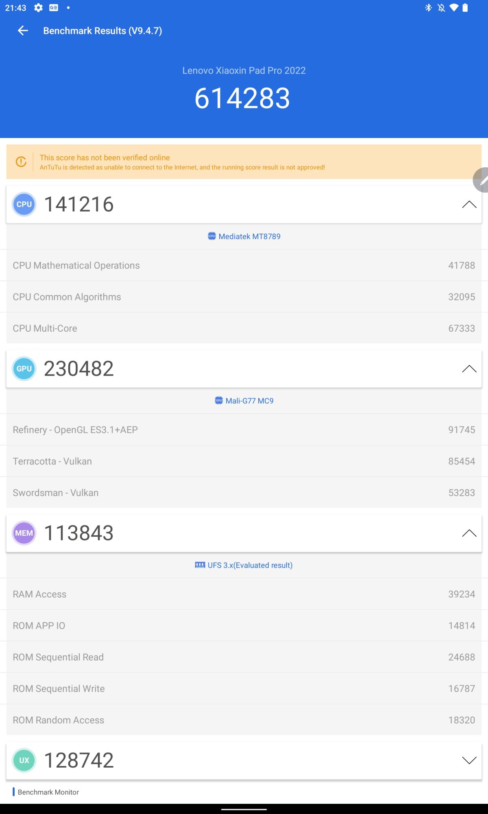Select the CPU Multi-Core row

[x=244, y=328]
